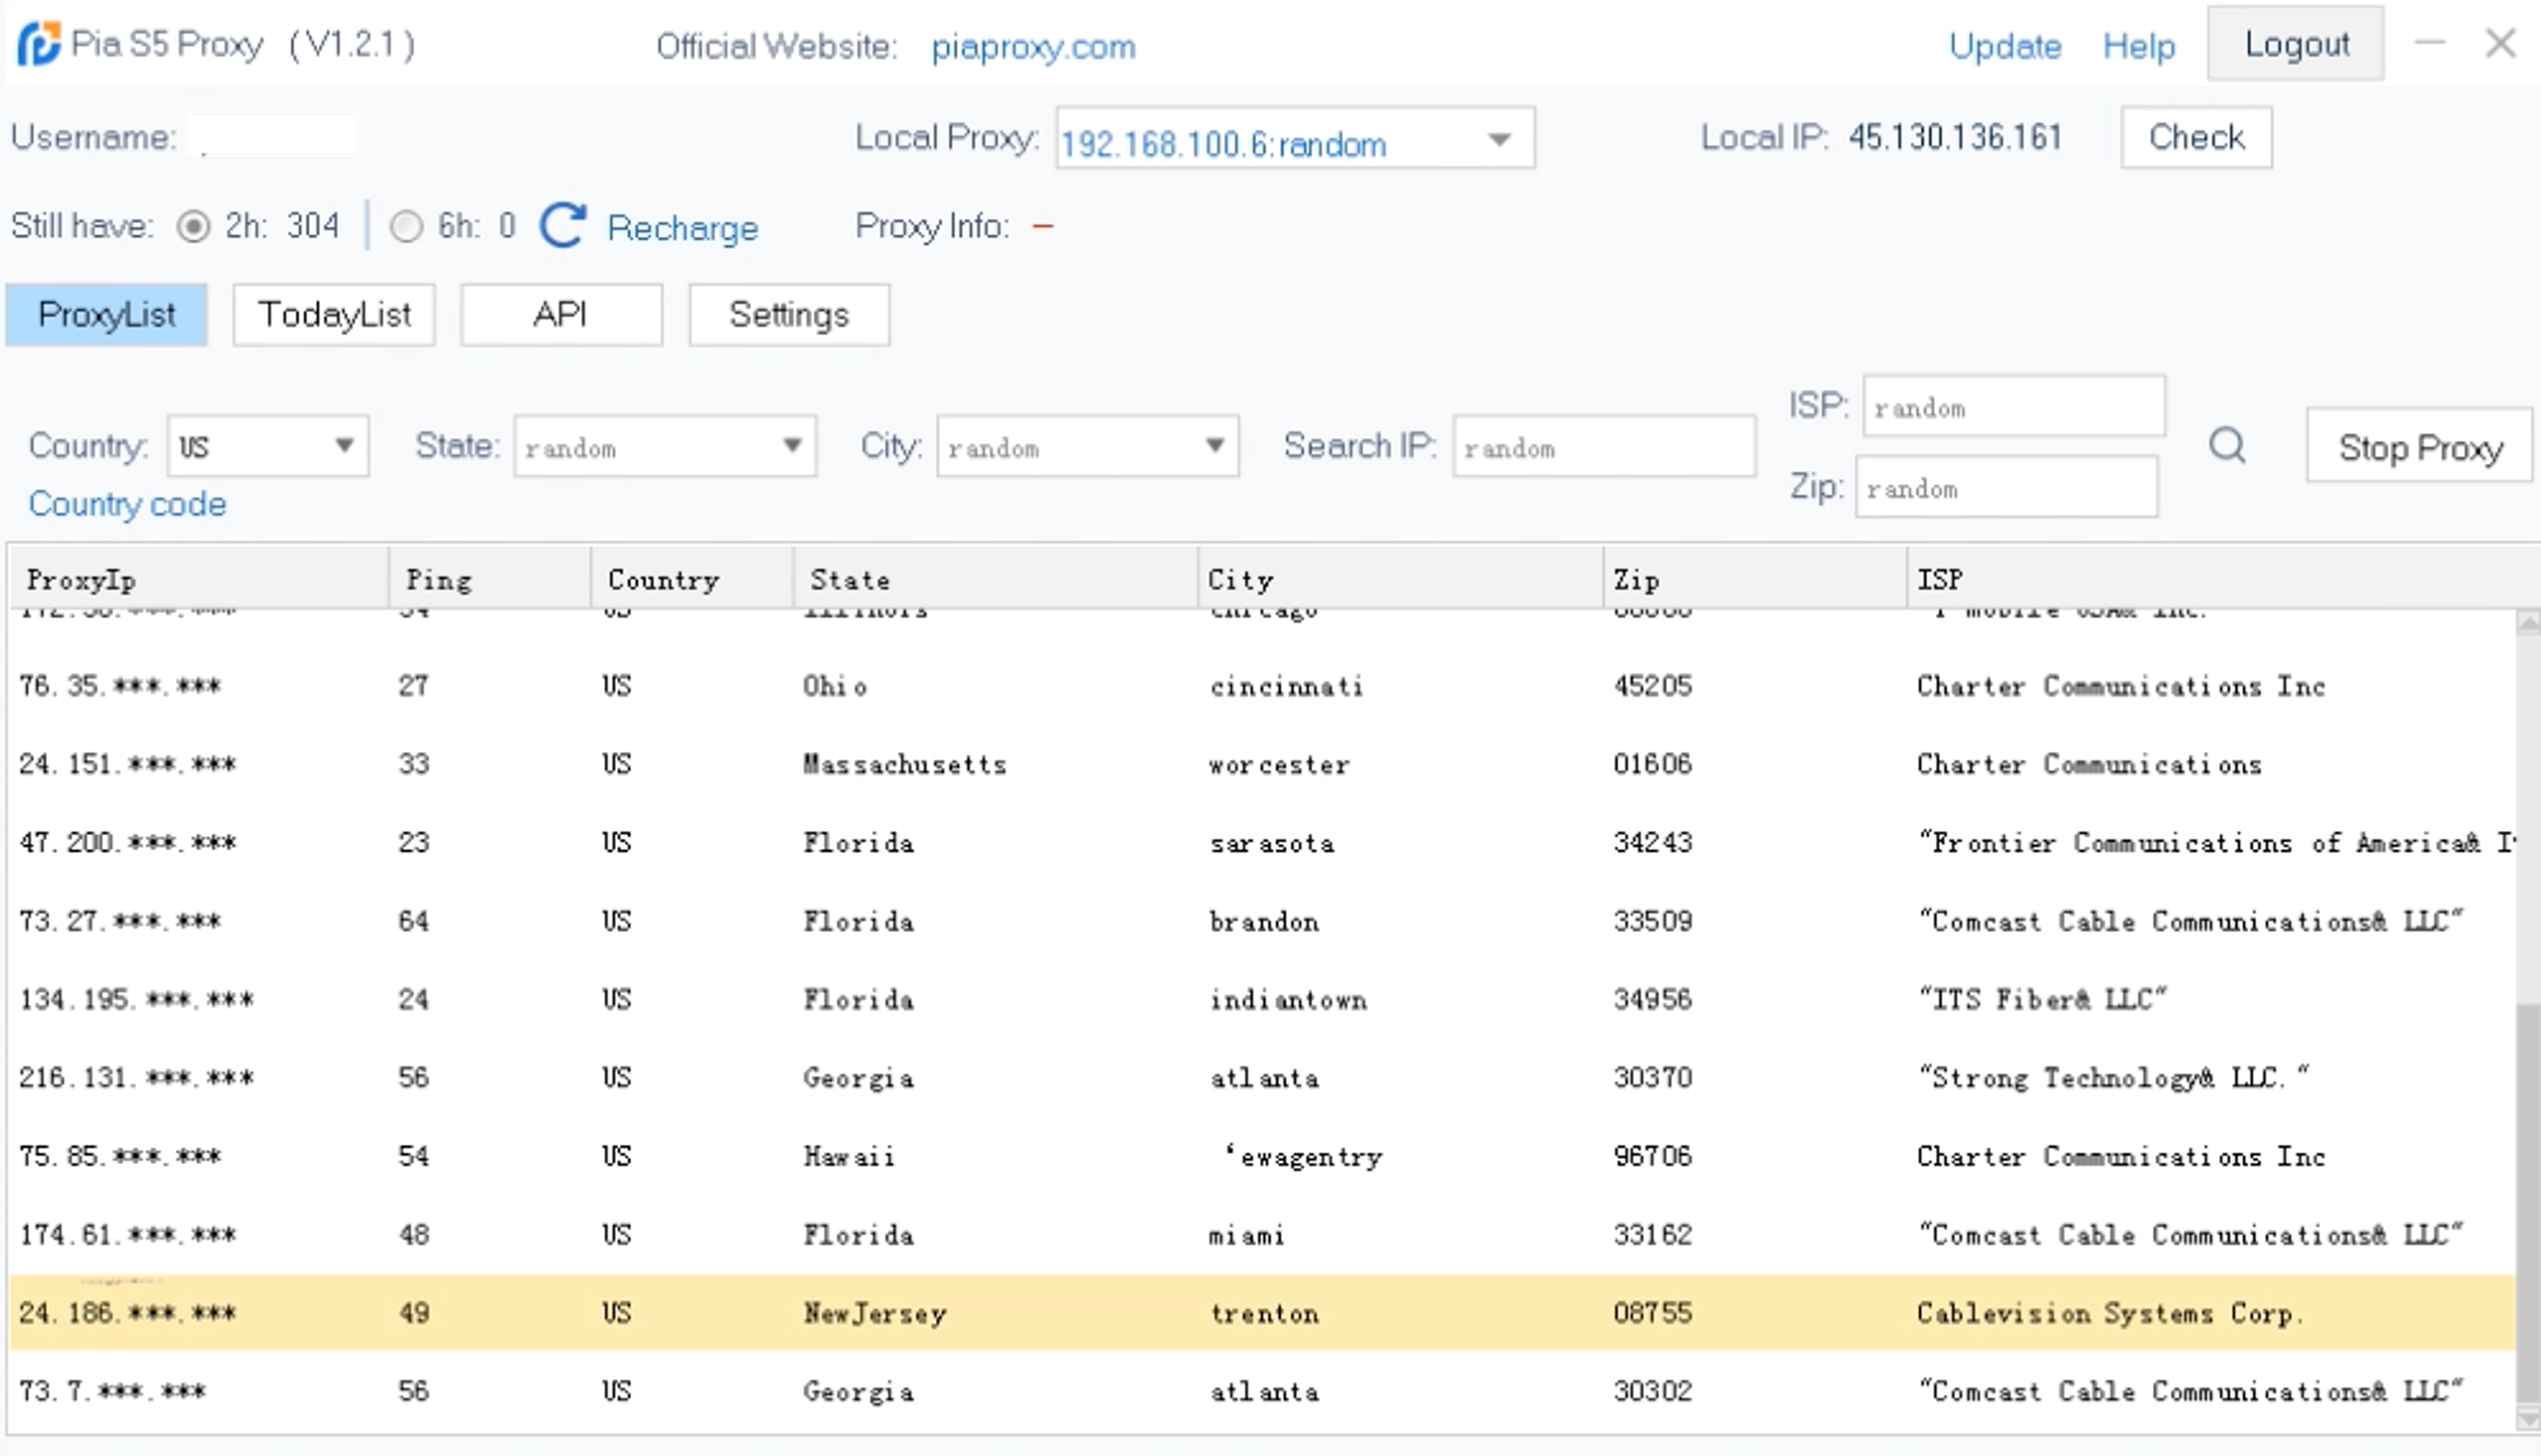The height and width of the screenshot is (1456, 2541).
Task: Click the ISP column header
Action: click(x=2222, y=579)
